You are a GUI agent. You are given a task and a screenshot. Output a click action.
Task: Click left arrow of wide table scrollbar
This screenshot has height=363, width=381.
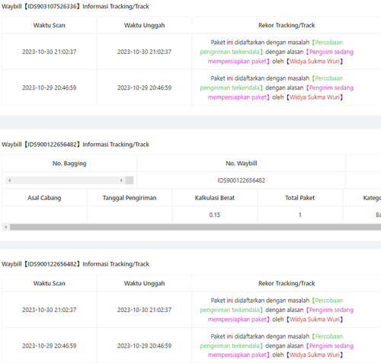6,227
